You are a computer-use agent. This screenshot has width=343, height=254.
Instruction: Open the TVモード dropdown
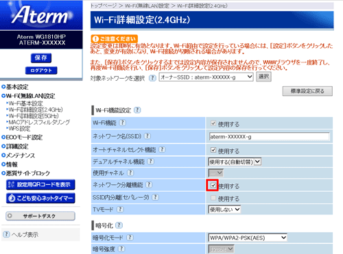(x=224, y=209)
